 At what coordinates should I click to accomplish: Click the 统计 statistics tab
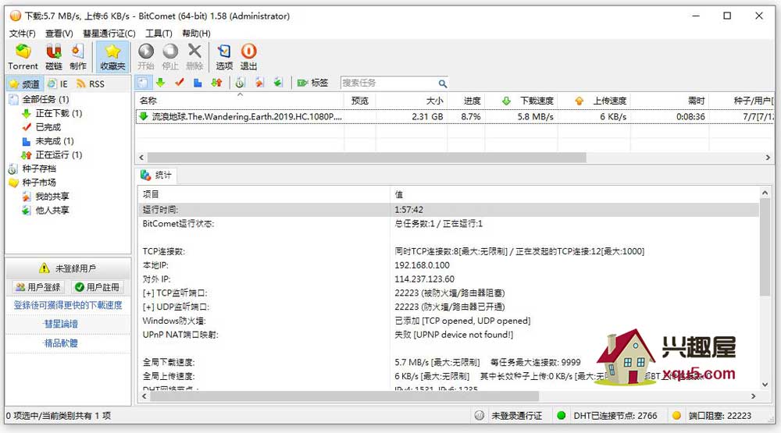click(x=156, y=176)
